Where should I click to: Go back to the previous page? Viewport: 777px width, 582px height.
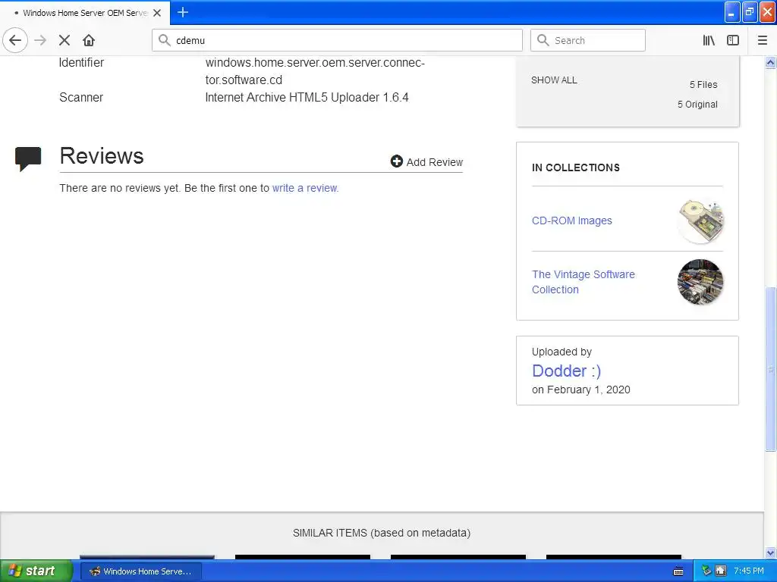(15, 40)
